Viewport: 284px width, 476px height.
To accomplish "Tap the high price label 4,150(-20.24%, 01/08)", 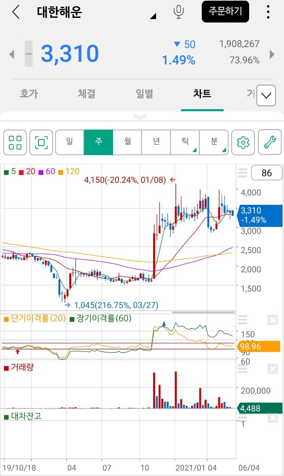I will (125, 180).
